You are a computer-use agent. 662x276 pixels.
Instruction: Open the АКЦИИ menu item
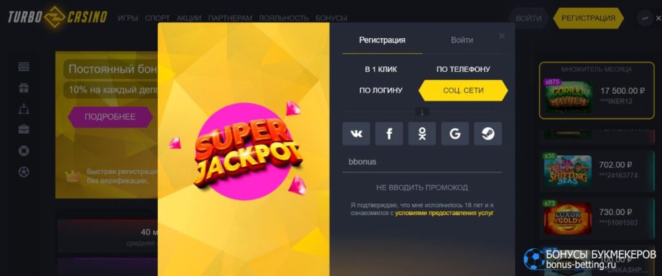pyautogui.click(x=189, y=18)
